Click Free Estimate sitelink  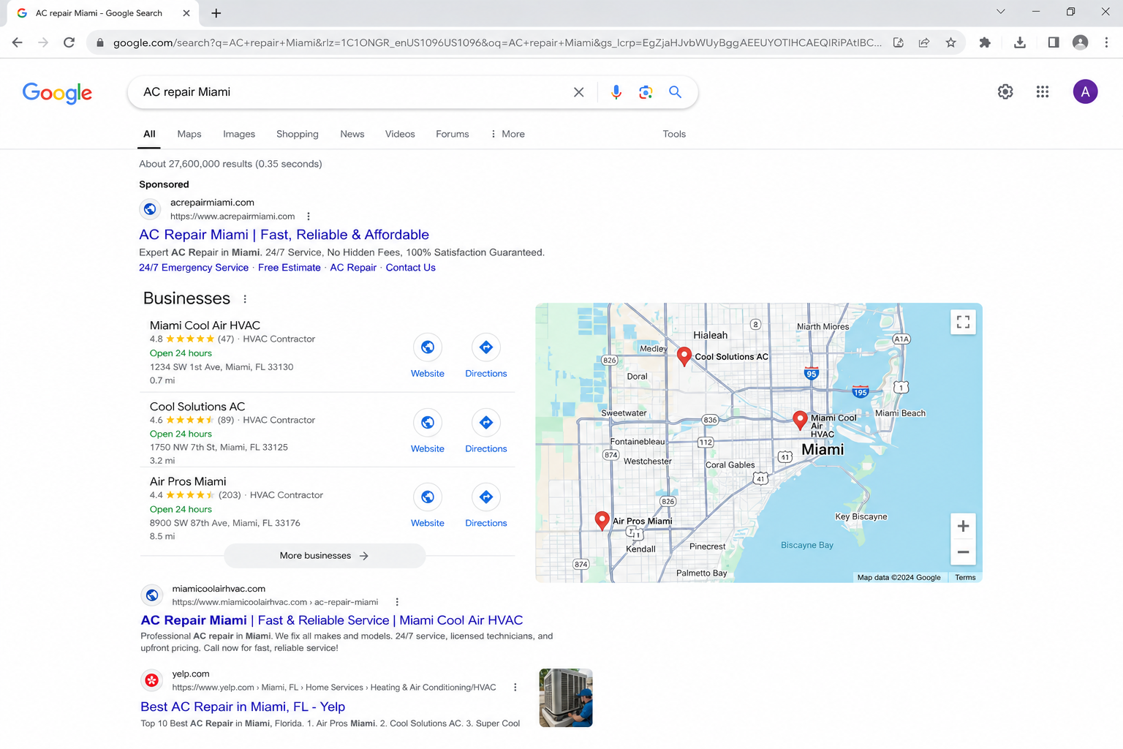click(x=290, y=268)
